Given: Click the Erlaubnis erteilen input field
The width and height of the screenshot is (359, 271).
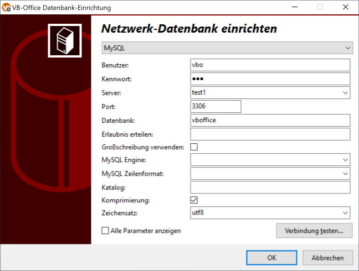Looking at the screenshot, I should click(270, 134).
